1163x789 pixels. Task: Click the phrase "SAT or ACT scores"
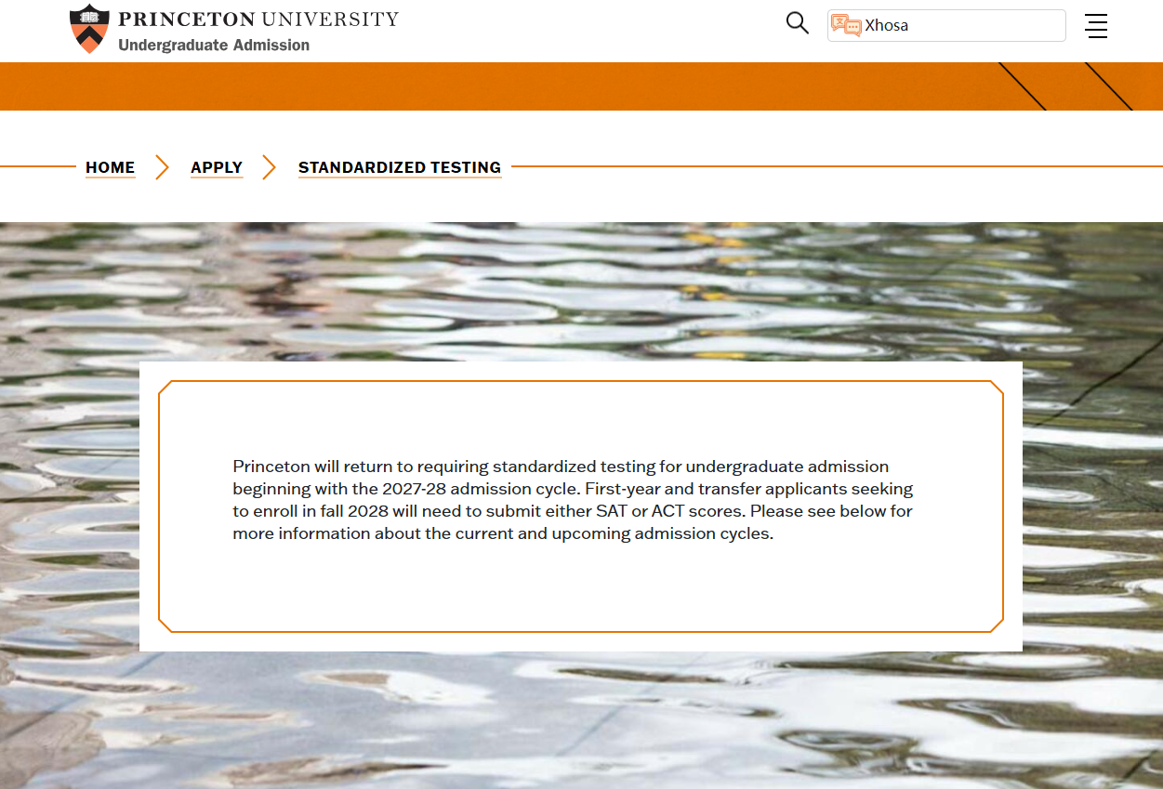coord(670,511)
